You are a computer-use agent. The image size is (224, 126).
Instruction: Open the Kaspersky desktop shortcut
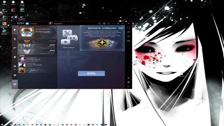pos(4,32)
